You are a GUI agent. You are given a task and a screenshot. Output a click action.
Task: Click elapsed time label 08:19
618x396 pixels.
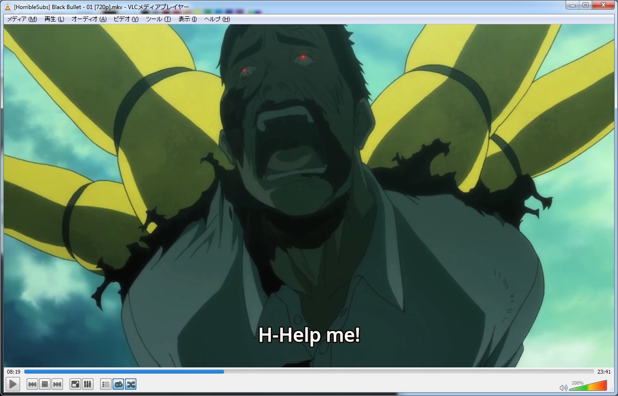coord(13,372)
